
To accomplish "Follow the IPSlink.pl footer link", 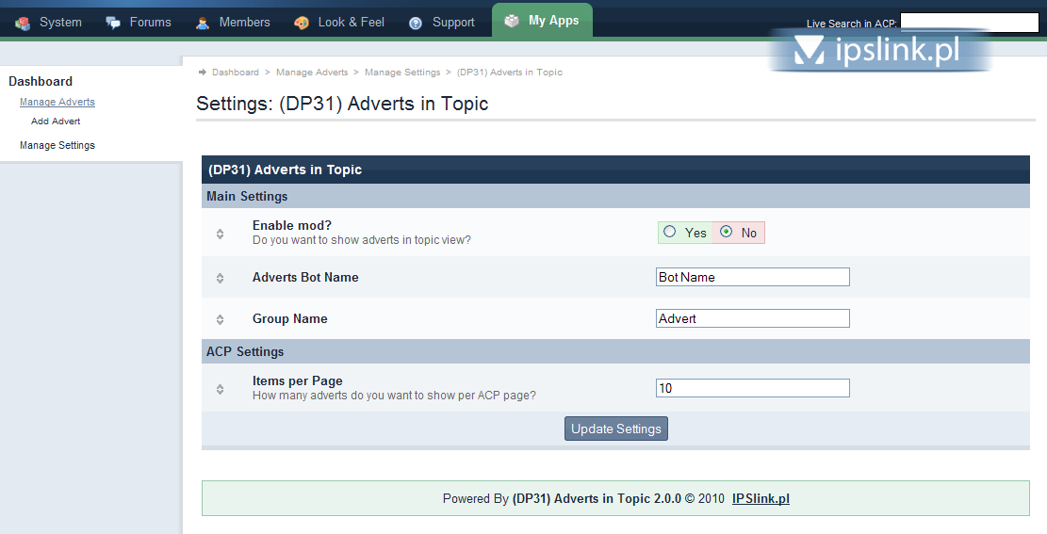I will 761,498.
